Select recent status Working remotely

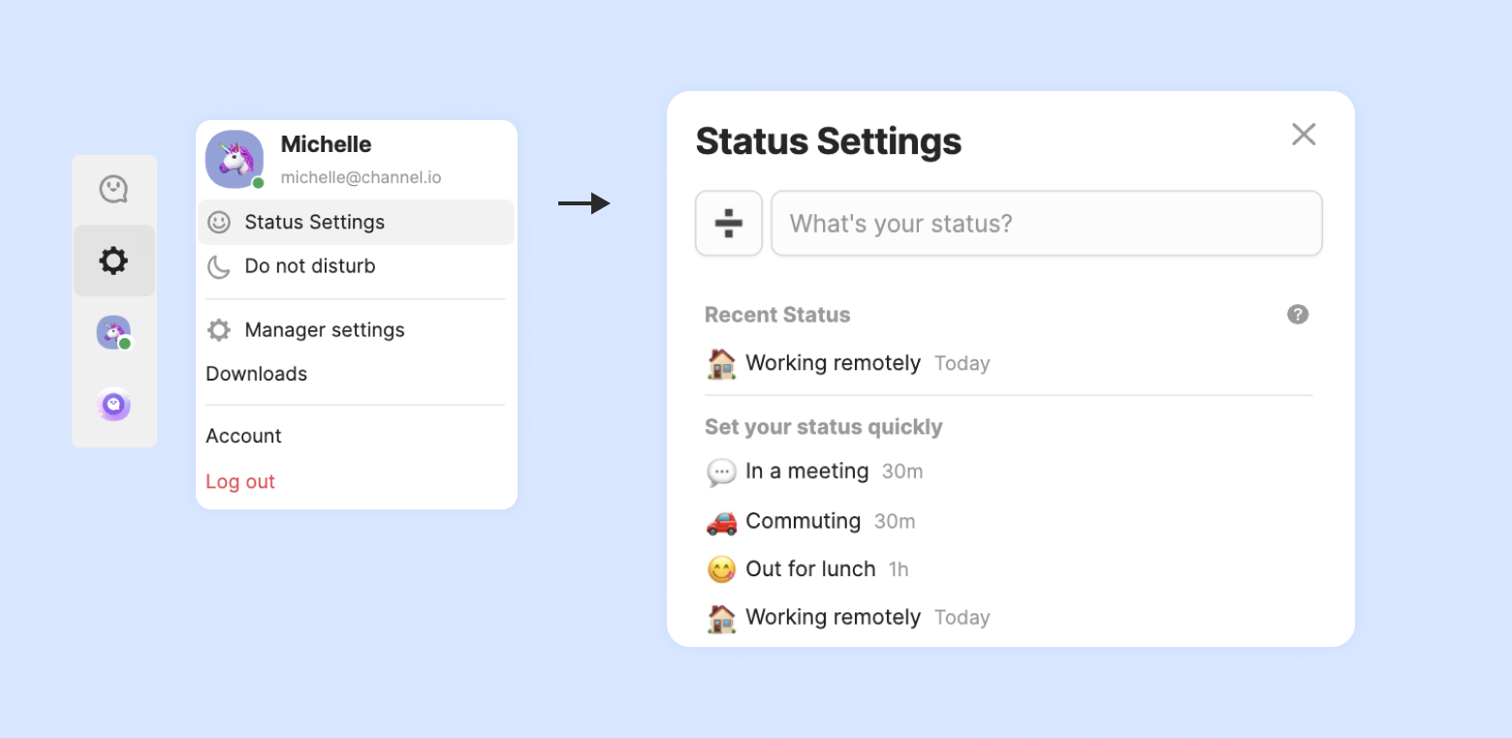(x=832, y=363)
